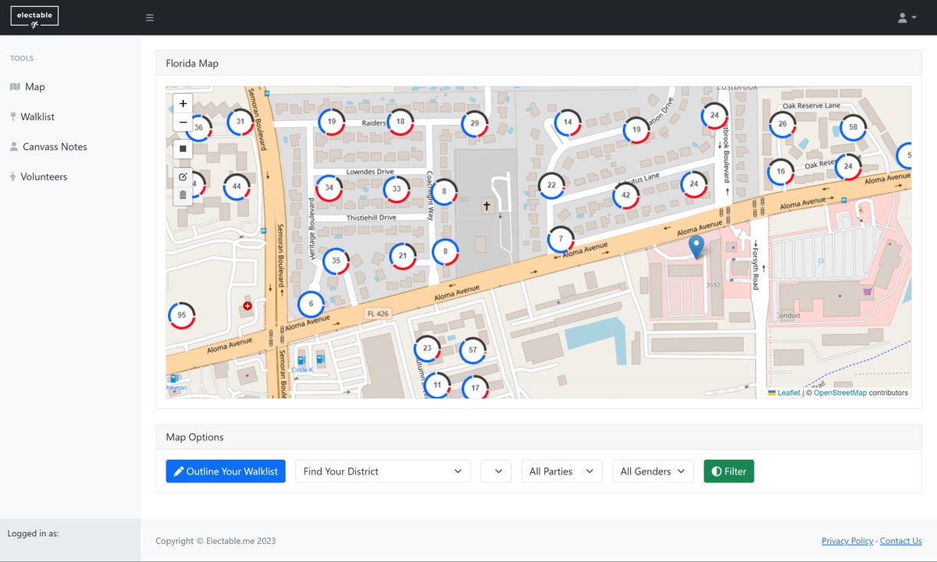Image resolution: width=937 pixels, height=562 pixels.
Task: Click the Map Options panel header
Action: [x=539, y=437]
